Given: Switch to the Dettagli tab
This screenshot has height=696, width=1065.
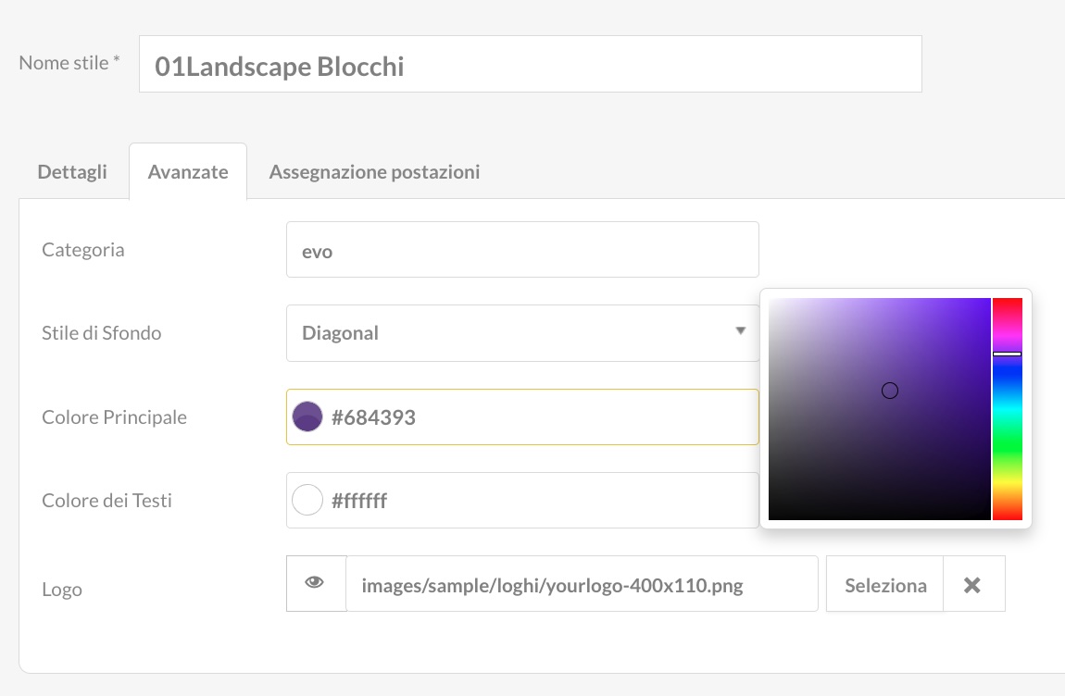Looking at the screenshot, I should [72, 172].
